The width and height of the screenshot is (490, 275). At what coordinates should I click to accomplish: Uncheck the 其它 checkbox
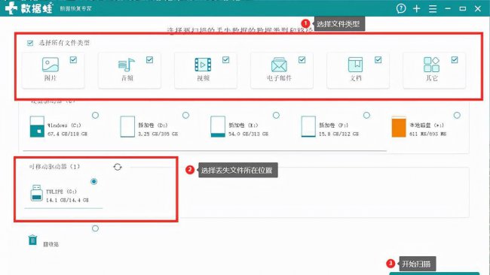point(455,60)
